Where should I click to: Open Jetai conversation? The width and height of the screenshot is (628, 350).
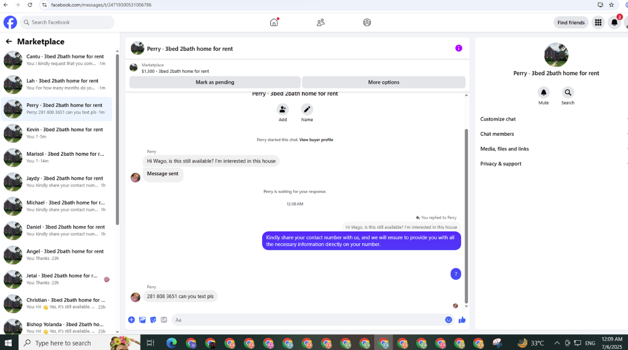tap(57, 279)
